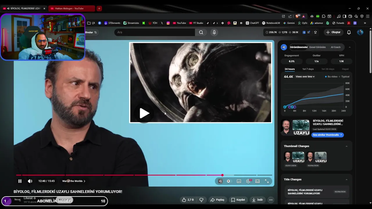Switch to the AI Coach tab
The image size is (372, 209).
336,47
